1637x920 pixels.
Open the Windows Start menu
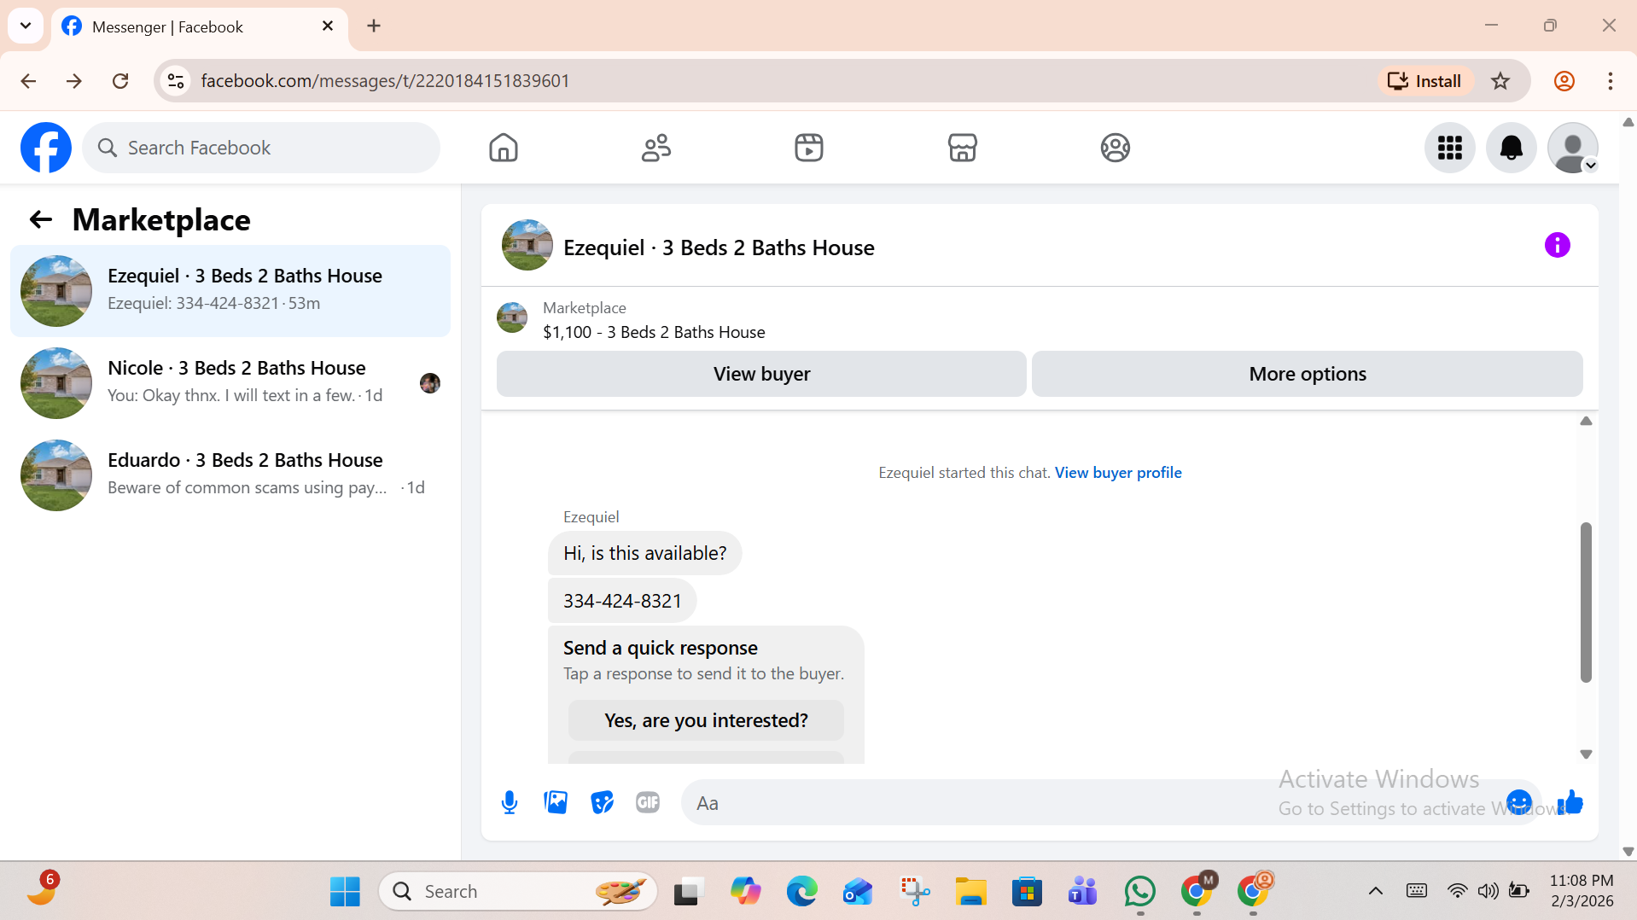point(345,892)
